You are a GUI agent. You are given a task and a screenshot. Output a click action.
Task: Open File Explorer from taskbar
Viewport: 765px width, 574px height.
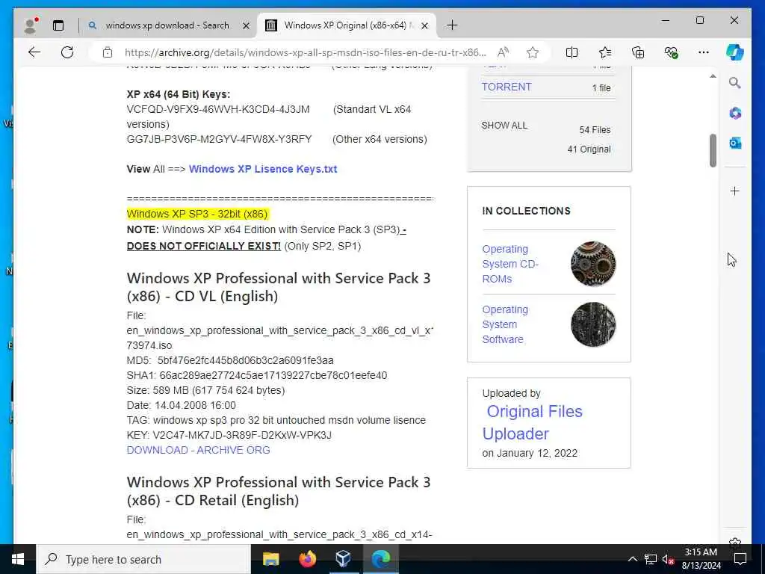pyautogui.click(x=270, y=559)
